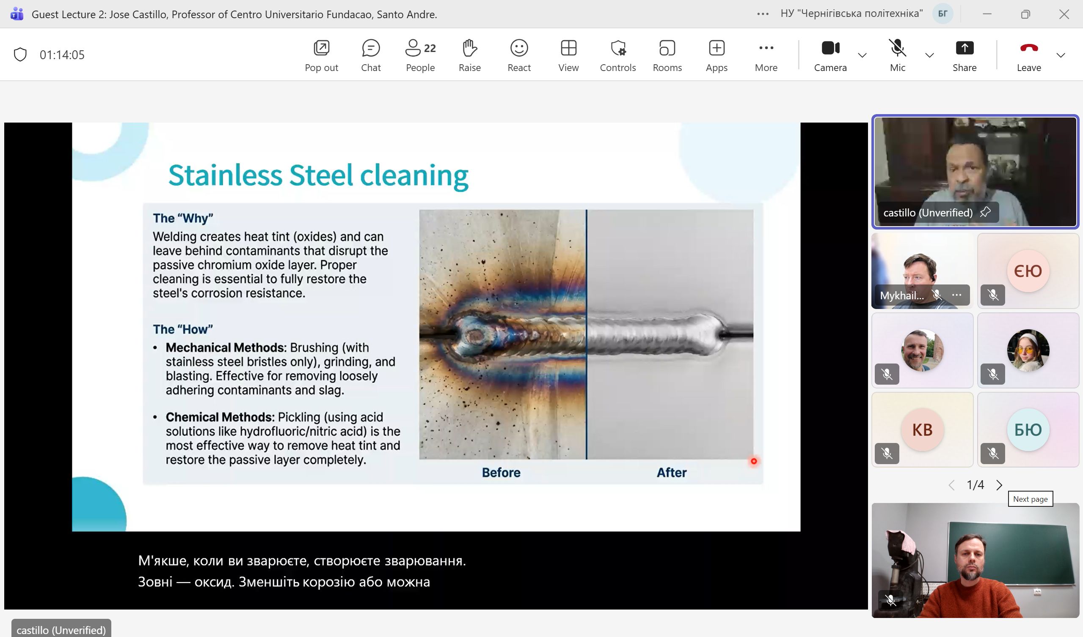
Task: Pop out the meeting window
Action: [x=321, y=55]
